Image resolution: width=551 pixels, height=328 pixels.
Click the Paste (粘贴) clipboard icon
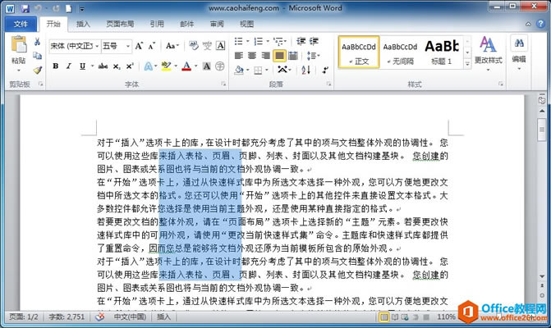[19, 45]
